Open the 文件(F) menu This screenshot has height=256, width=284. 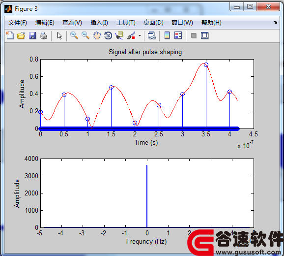[x=18, y=23]
